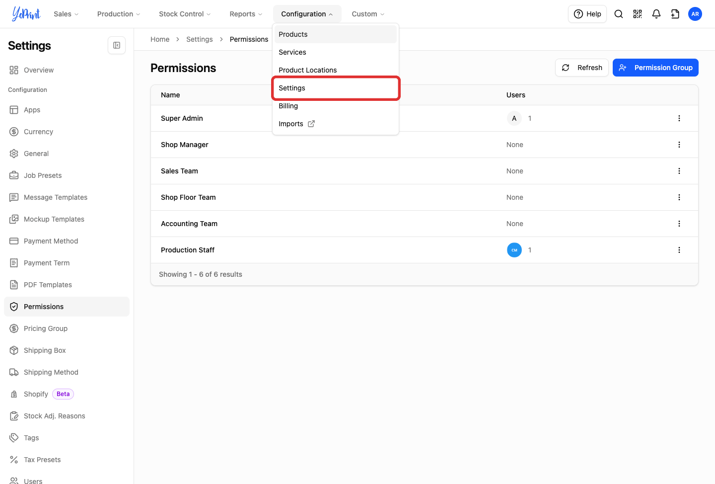This screenshot has height=484, width=715.
Task: Click the A avatar in Super Admin row
Action: point(514,118)
